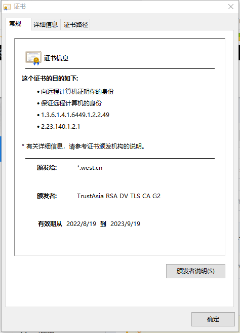Screen dimensions: 240x333
Task: Click the 证书信息 heading text
Action: [x=56, y=58]
